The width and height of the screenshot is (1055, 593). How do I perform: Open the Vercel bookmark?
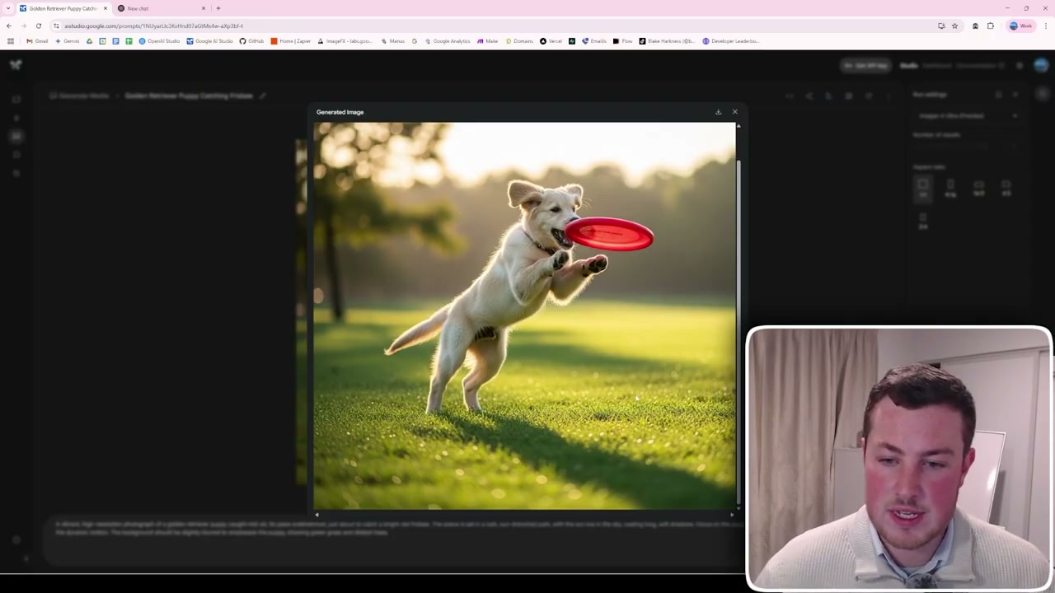coord(551,41)
